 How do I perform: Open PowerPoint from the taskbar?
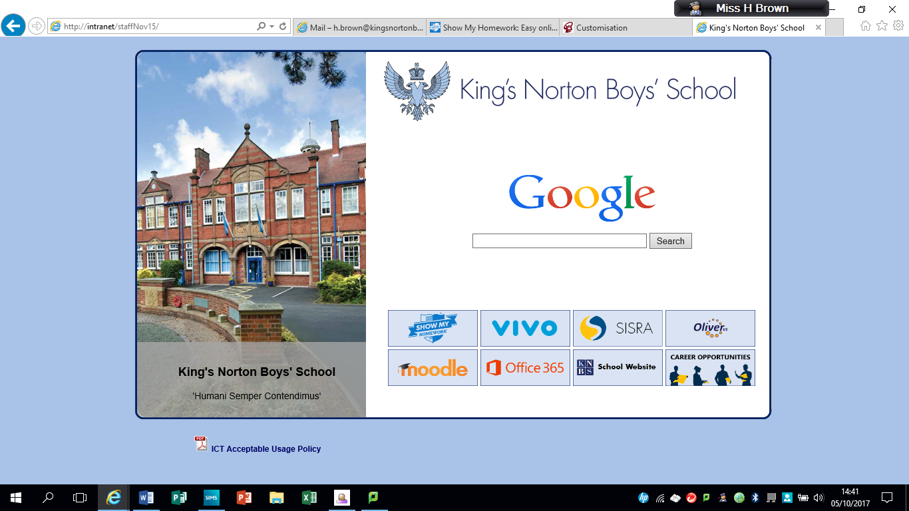tap(244, 497)
